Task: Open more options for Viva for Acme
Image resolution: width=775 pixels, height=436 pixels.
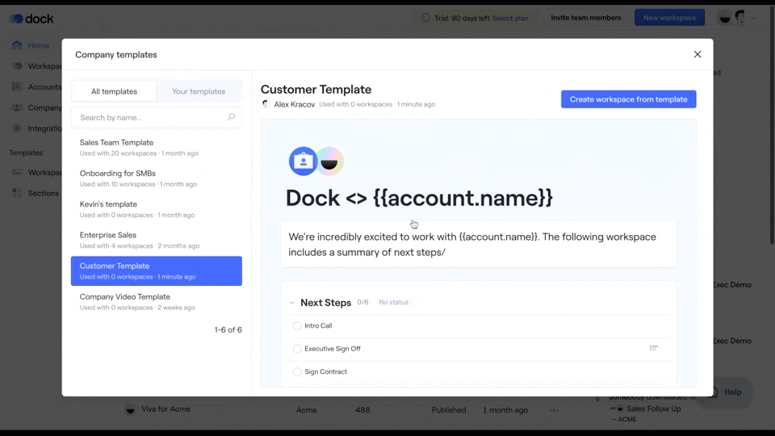Action: click(554, 410)
